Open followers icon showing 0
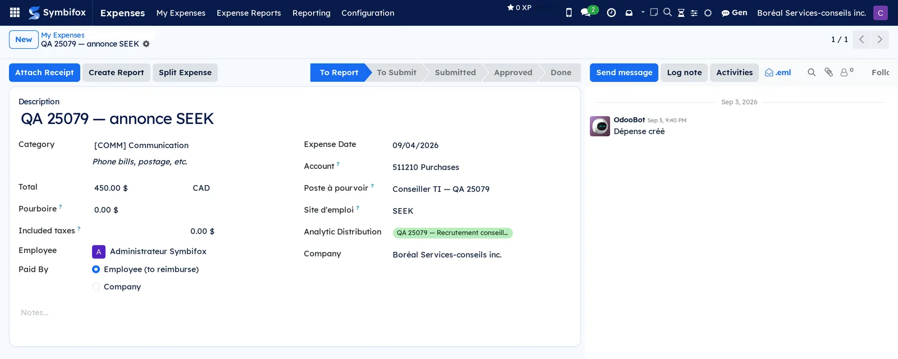 click(x=846, y=72)
